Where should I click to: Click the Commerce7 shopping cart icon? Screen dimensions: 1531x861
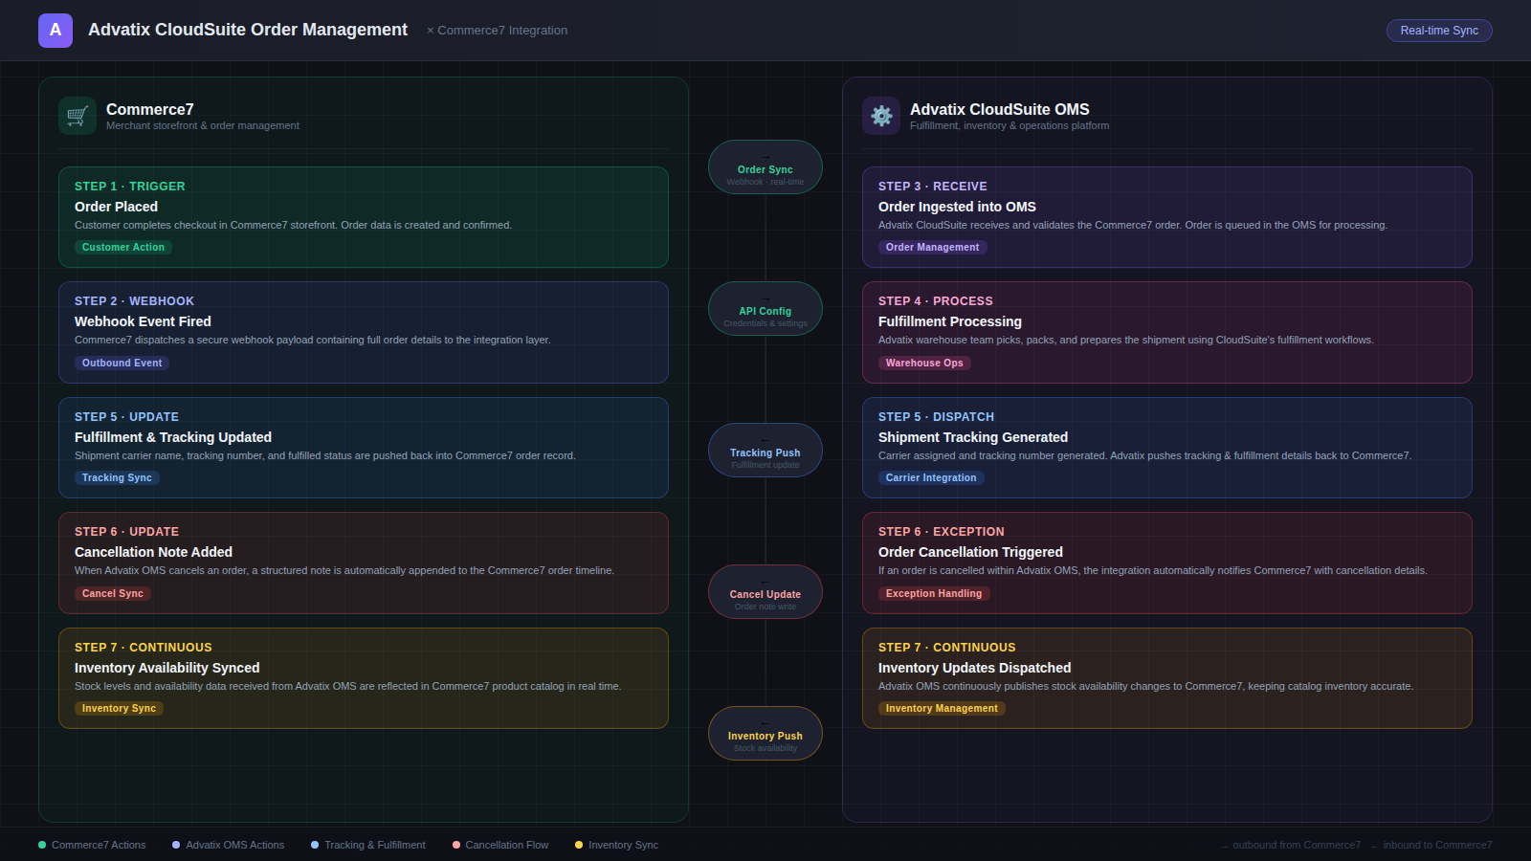coord(78,116)
